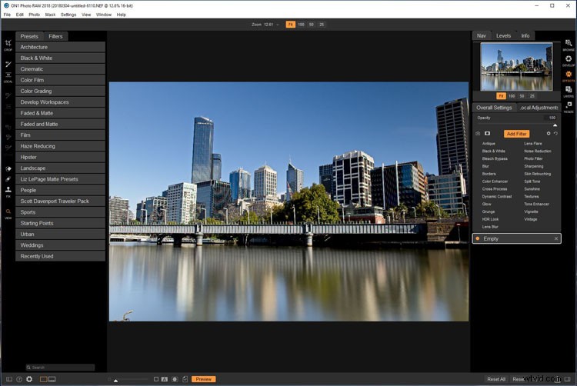Expand the Haze Reducing preset category
The height and width of the screenshot is (386, 577).
[60, 146]
